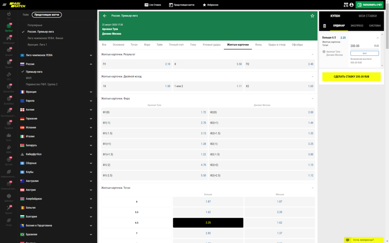Add match to favorites with star icon
Screen dimensions: 389x243
pos(312,16)
